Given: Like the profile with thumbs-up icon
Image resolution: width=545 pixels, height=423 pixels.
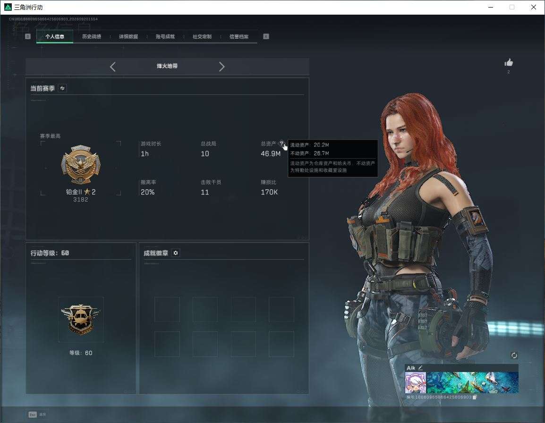Looking at the screenshot, I should [509, 63].
